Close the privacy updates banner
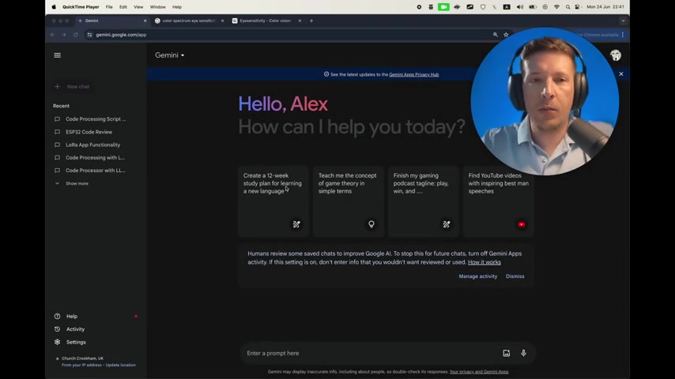Screen dimensions: 675x379 tap(620, 74)
